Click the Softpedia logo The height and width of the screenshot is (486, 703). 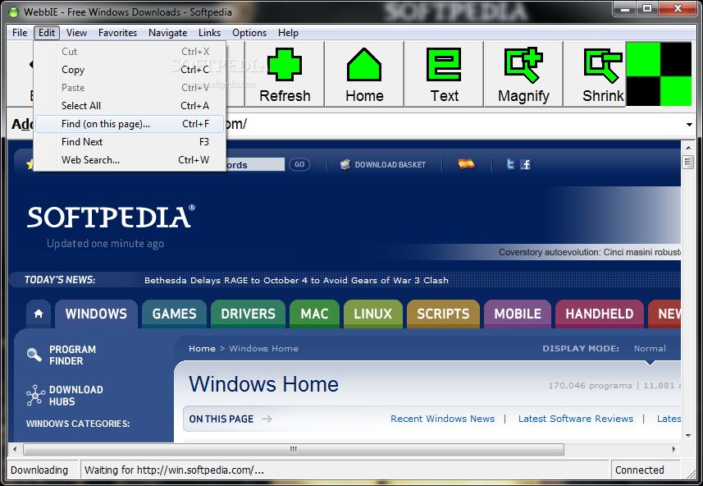tap(111, 217)
